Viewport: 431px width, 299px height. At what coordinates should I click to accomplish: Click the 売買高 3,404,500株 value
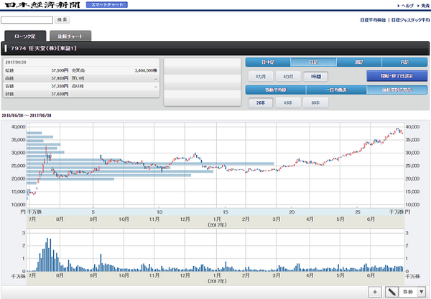(x=146, y=70)
